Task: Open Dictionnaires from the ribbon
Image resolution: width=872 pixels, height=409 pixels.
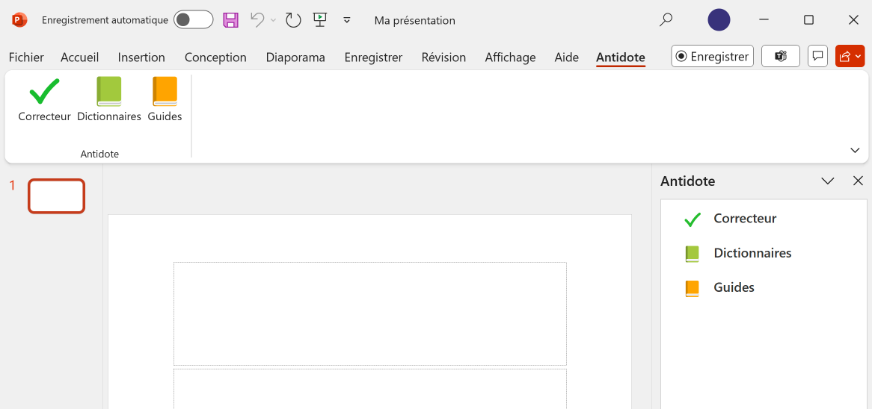Action: click(x=109, y=92)
